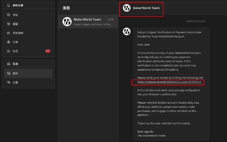Click the comment bubble icon next to 评论
The width and height of the screenshot is (227, 142).
[x=9, y=15]
